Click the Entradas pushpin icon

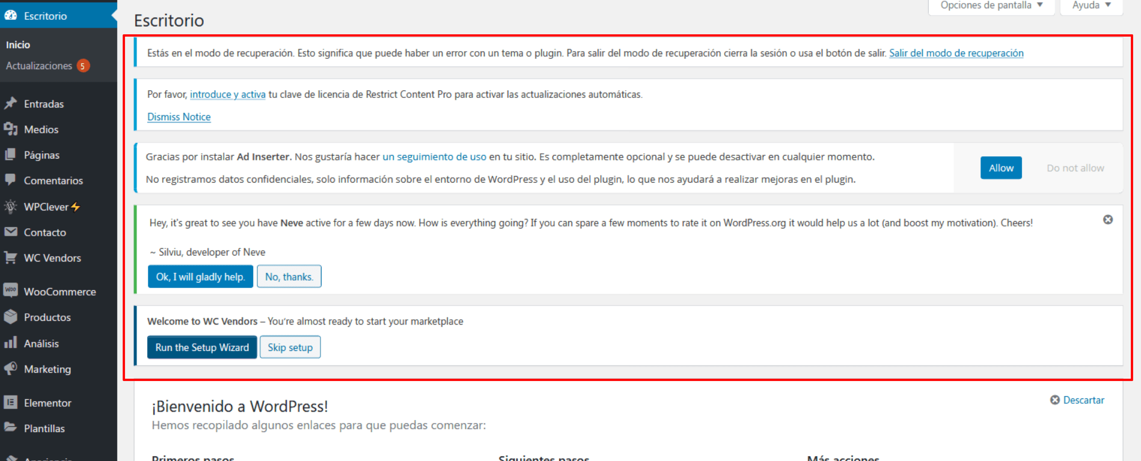[x=11, y=103]
